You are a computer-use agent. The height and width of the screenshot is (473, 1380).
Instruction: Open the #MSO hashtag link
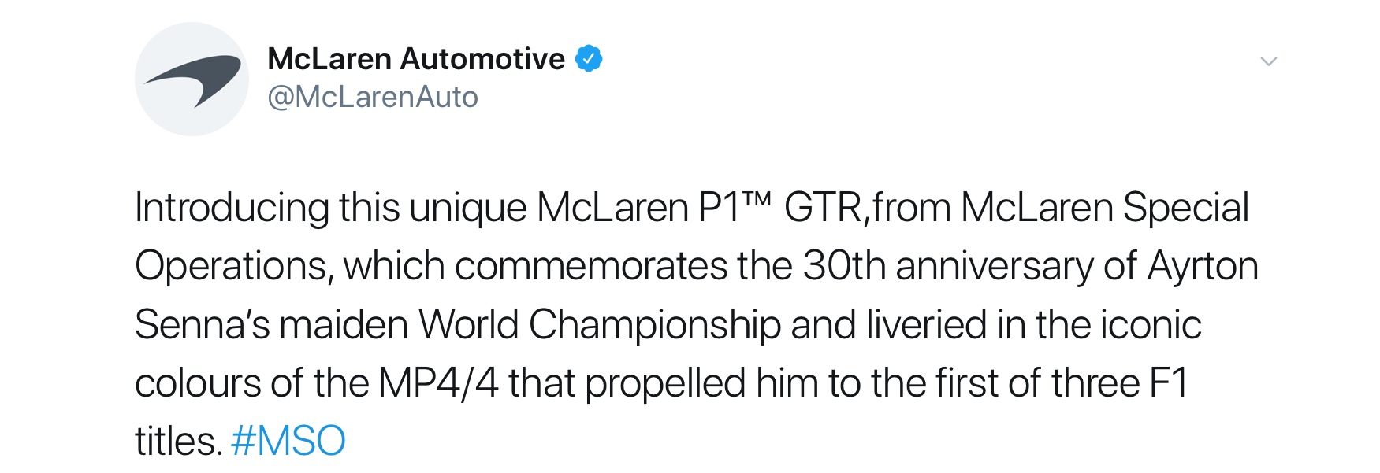click(288, 441)
